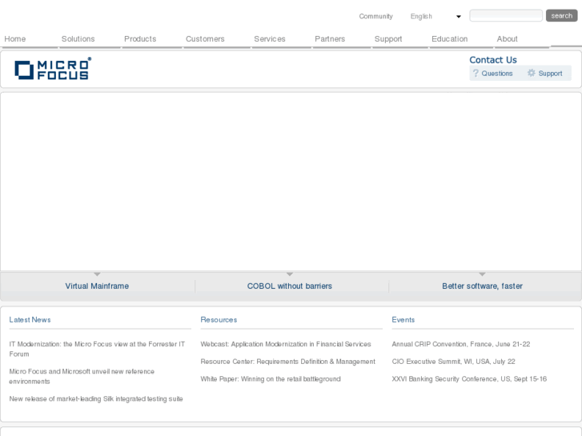Select the COBOL without barriers tab

tap(290, 286)
